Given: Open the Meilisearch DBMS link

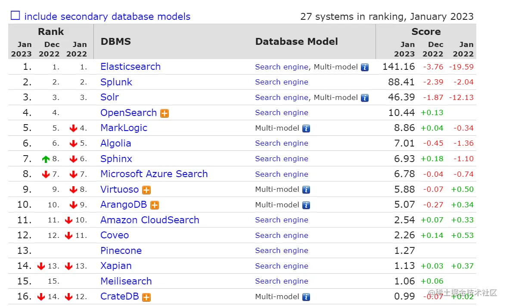Looking at the screenshot, I should click(x=126, y=281).
